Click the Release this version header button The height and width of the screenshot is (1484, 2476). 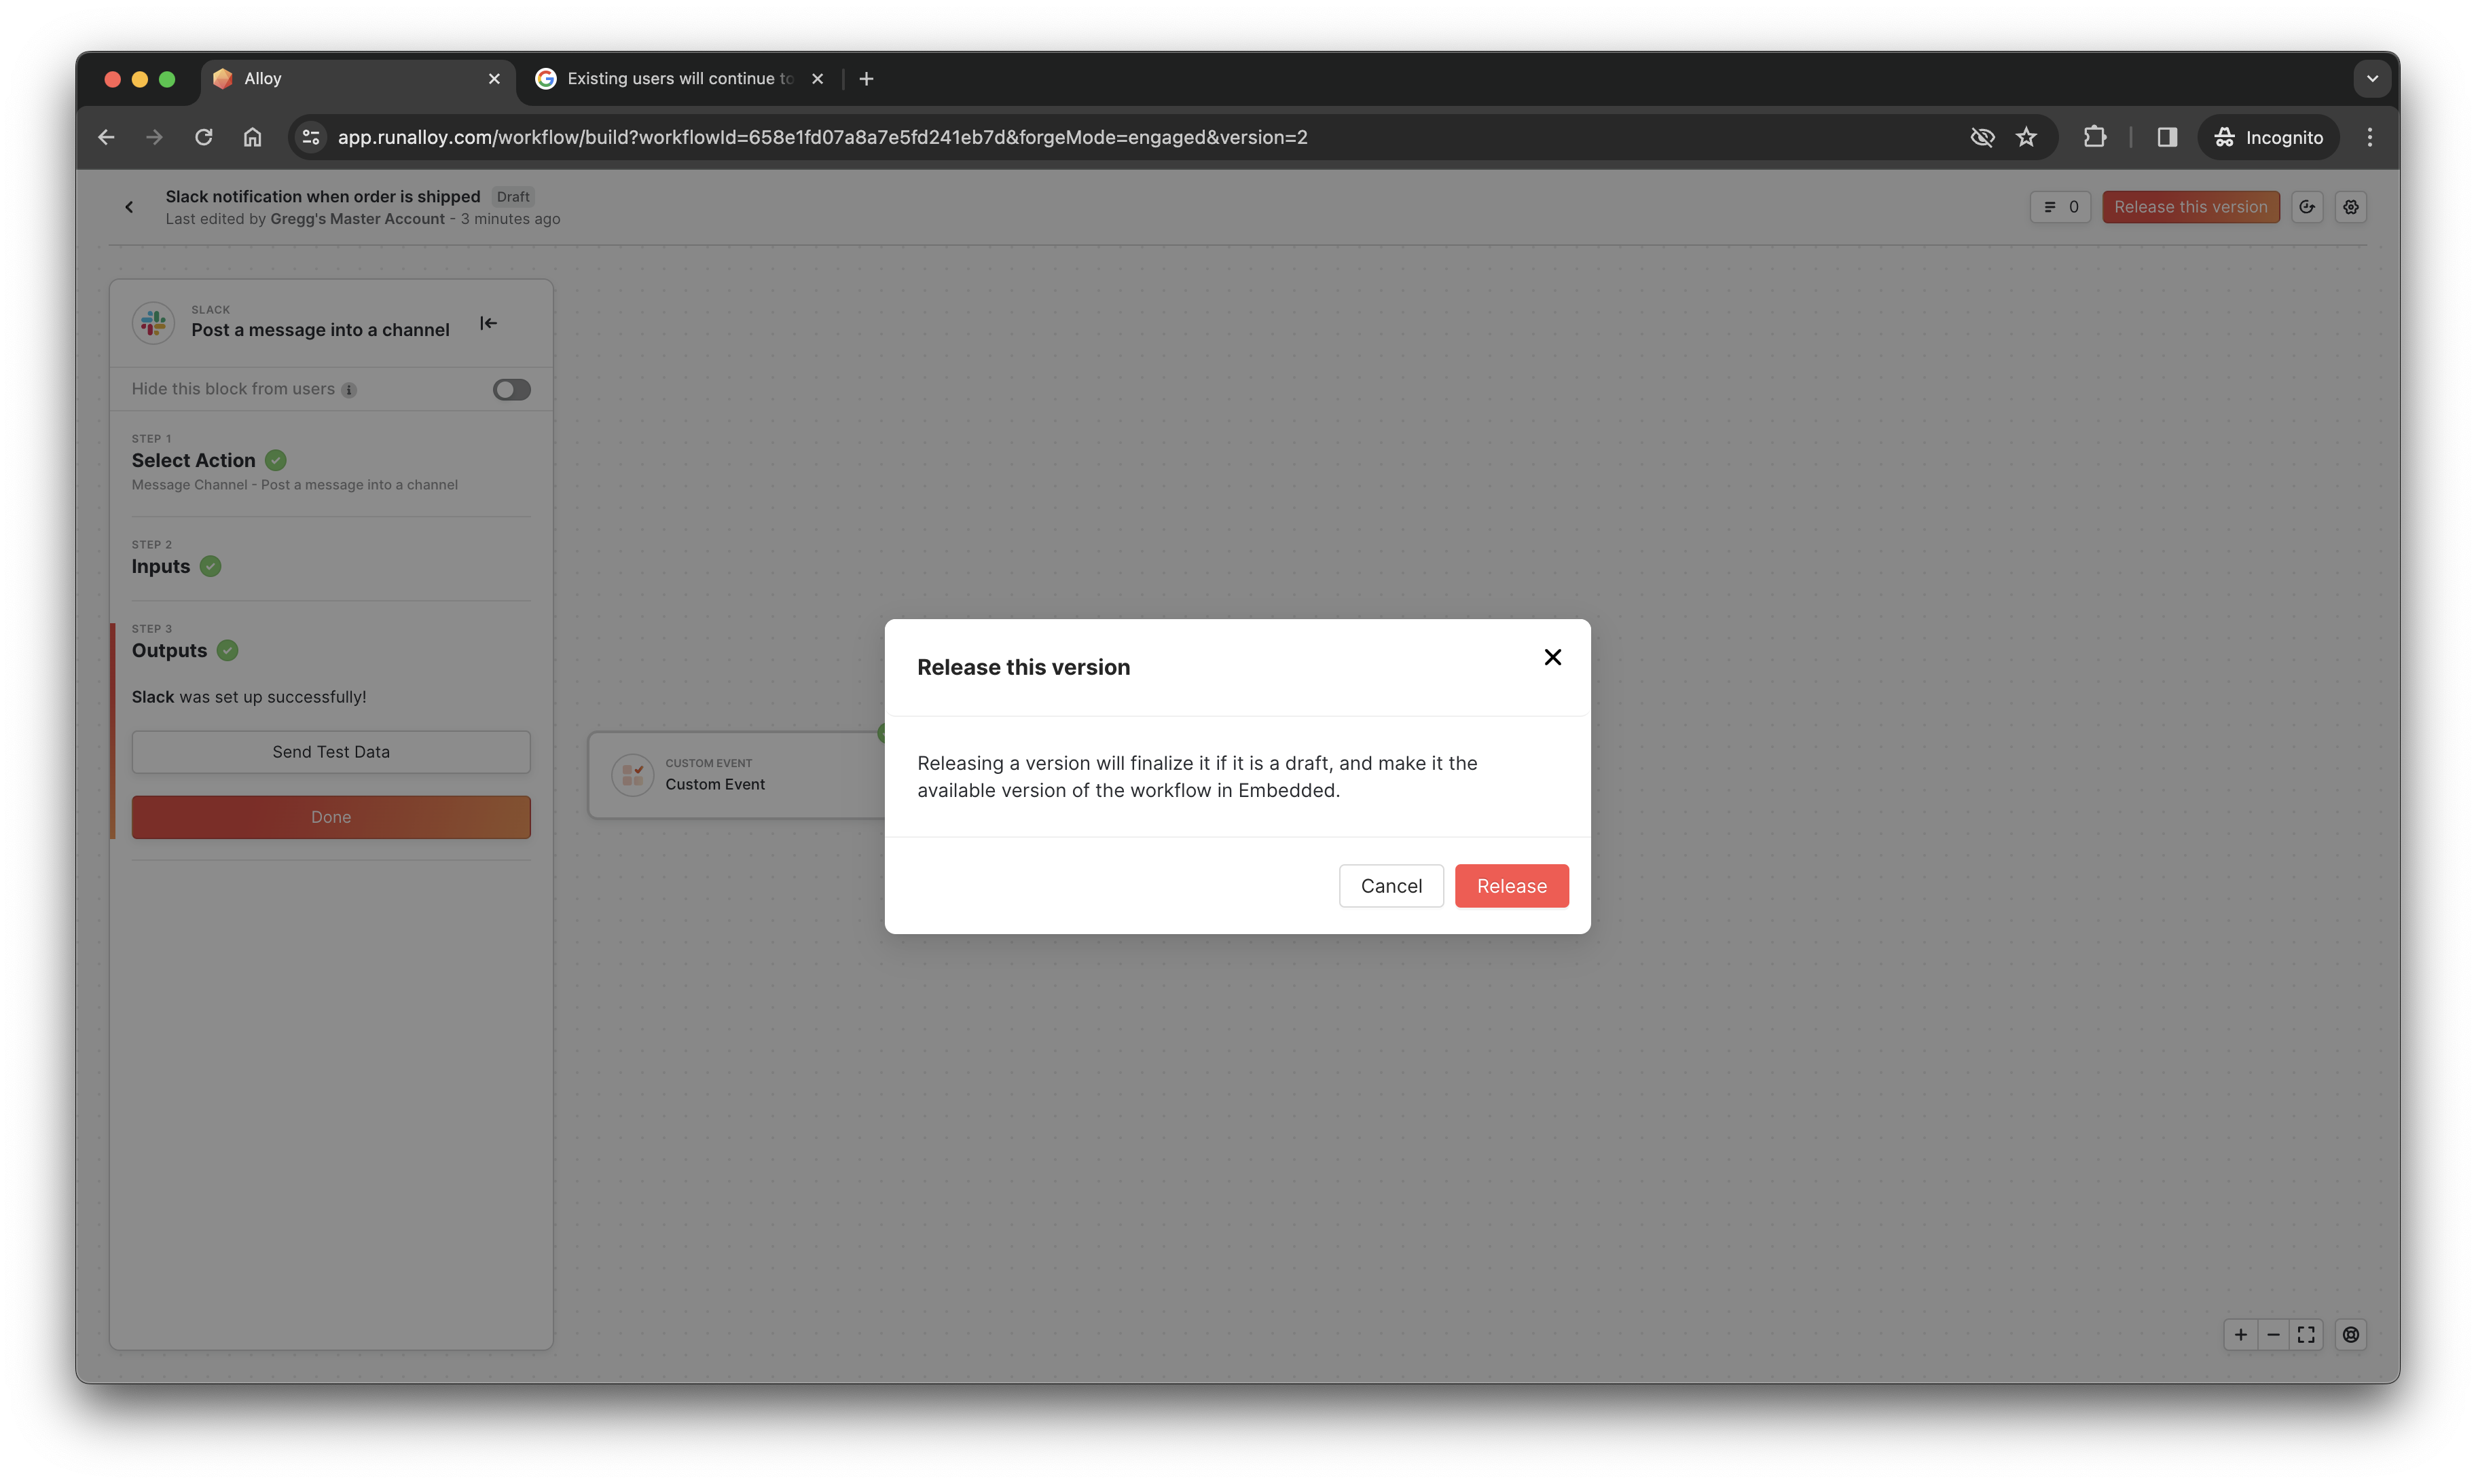pos(2190,207)
